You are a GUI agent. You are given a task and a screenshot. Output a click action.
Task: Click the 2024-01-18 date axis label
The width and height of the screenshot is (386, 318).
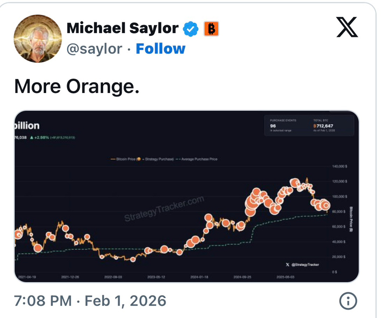pos(200,277)
